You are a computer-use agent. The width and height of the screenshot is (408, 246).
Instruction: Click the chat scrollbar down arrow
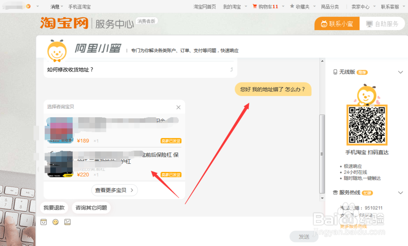coord(322,198)
